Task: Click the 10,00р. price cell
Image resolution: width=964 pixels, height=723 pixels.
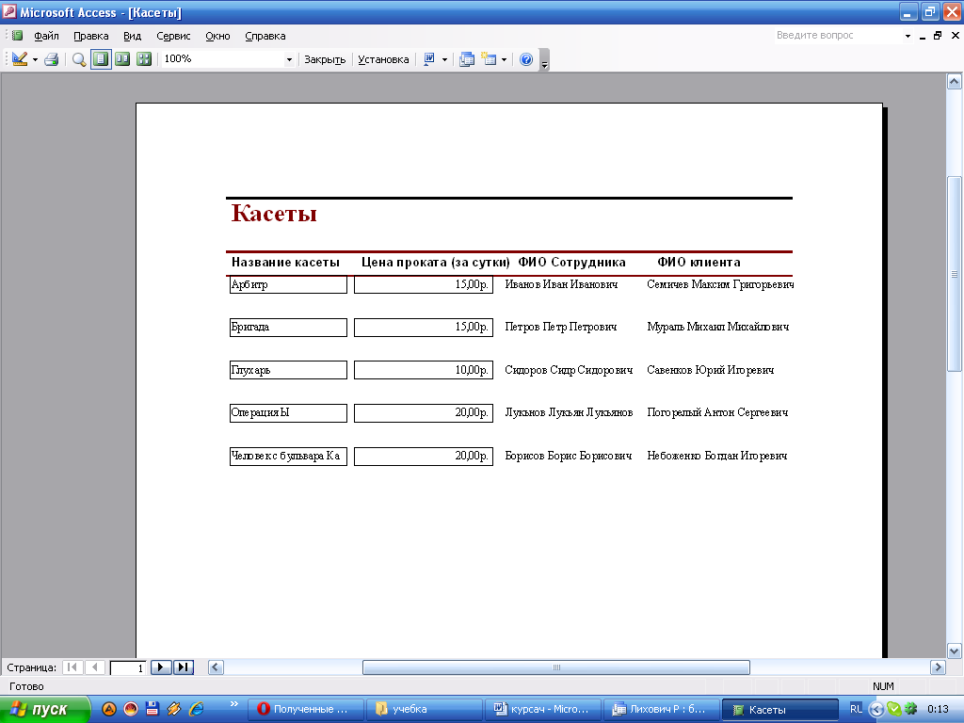Action: (424, 370)
